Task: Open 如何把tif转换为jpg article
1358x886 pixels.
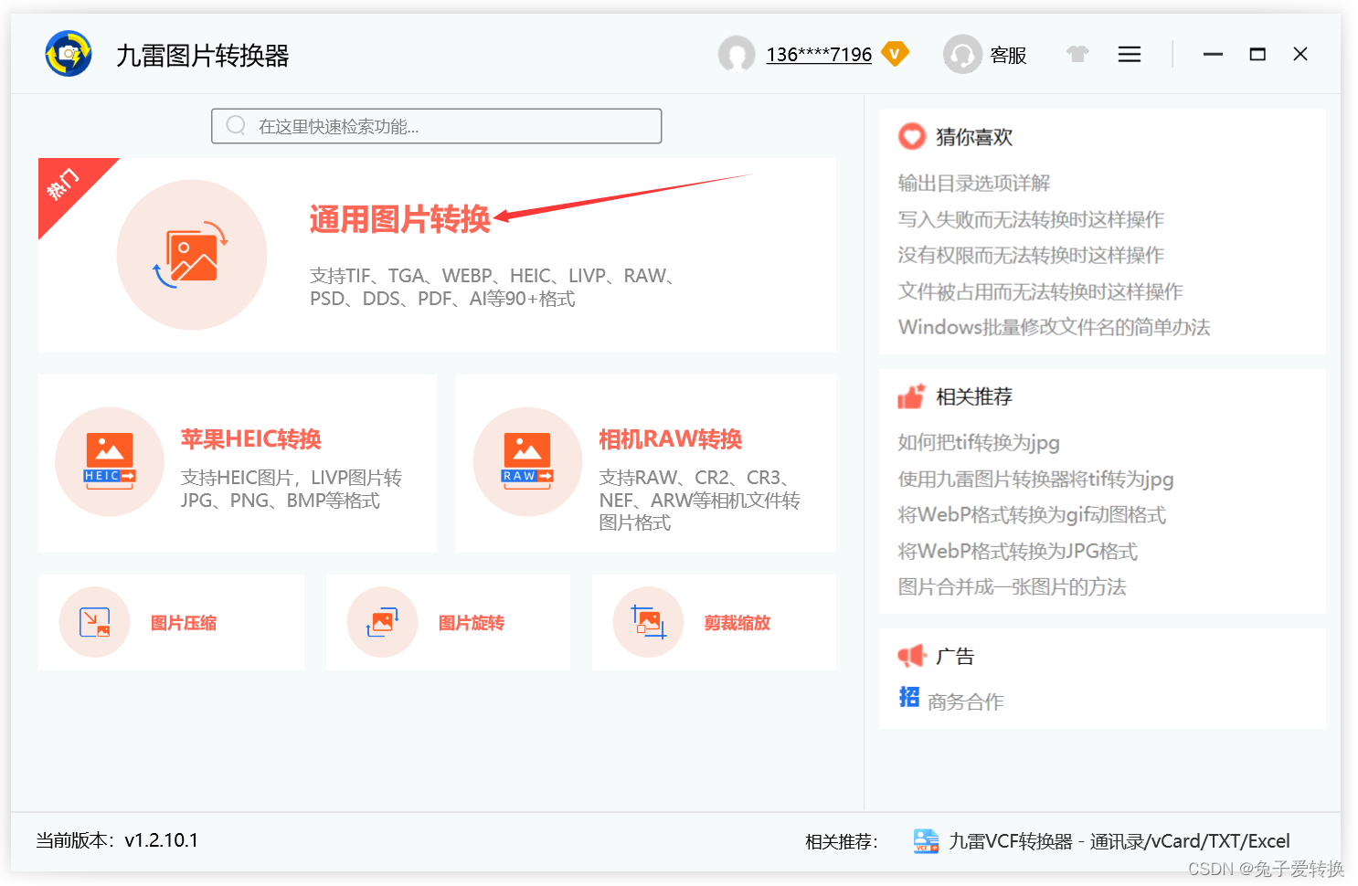Action: coord(979,443)
